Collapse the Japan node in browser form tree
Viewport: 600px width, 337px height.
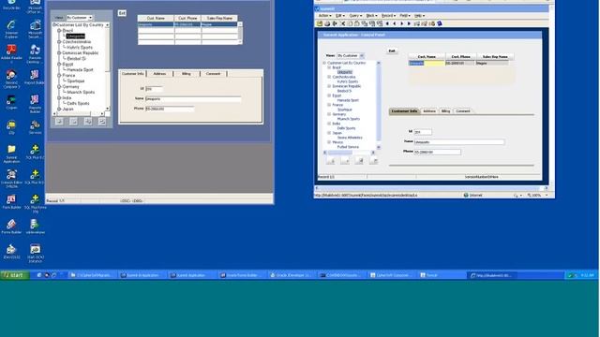(329, 133)
